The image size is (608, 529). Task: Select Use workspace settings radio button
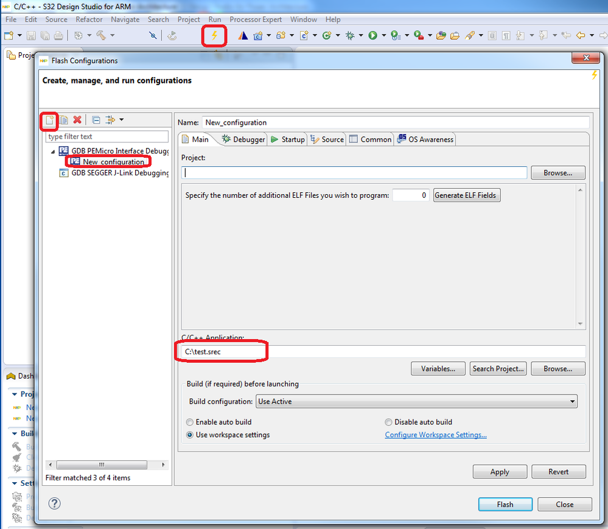tap(190, 435)
